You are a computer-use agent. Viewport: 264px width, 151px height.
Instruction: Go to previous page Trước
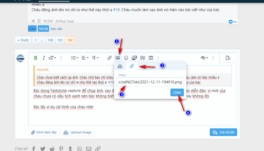coord(24,40)
